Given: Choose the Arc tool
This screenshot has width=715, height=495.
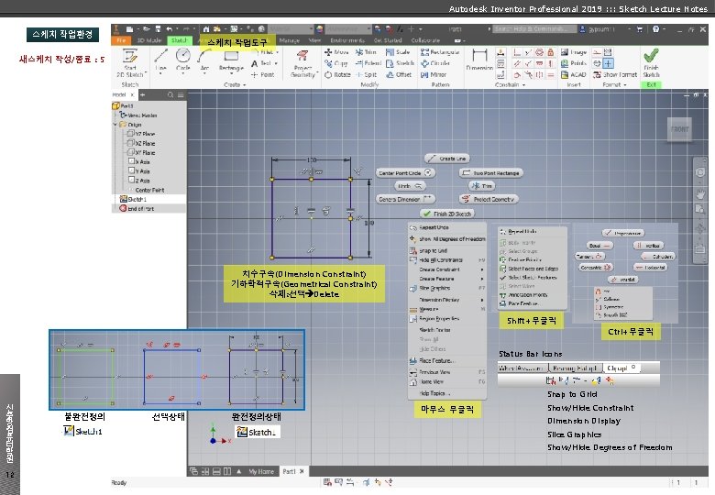Looking at the screenshot, I should click(x=204, y=60).
